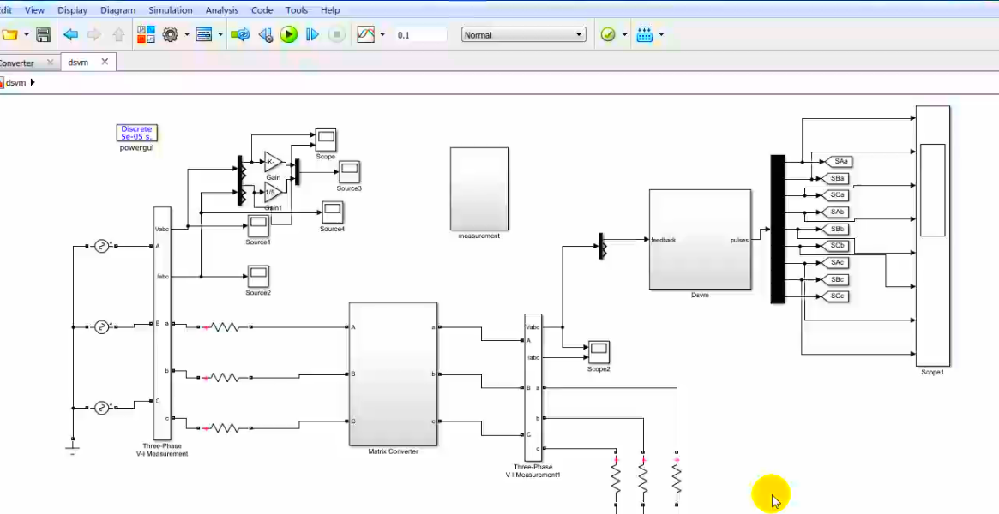Close the dsvm tab
Image resolution: width=999 pixels, height=514 pixels.
click(x=105, y=63)
